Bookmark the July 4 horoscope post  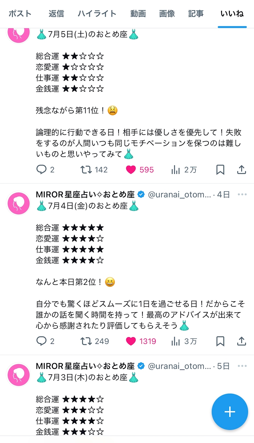click(220, 341)
